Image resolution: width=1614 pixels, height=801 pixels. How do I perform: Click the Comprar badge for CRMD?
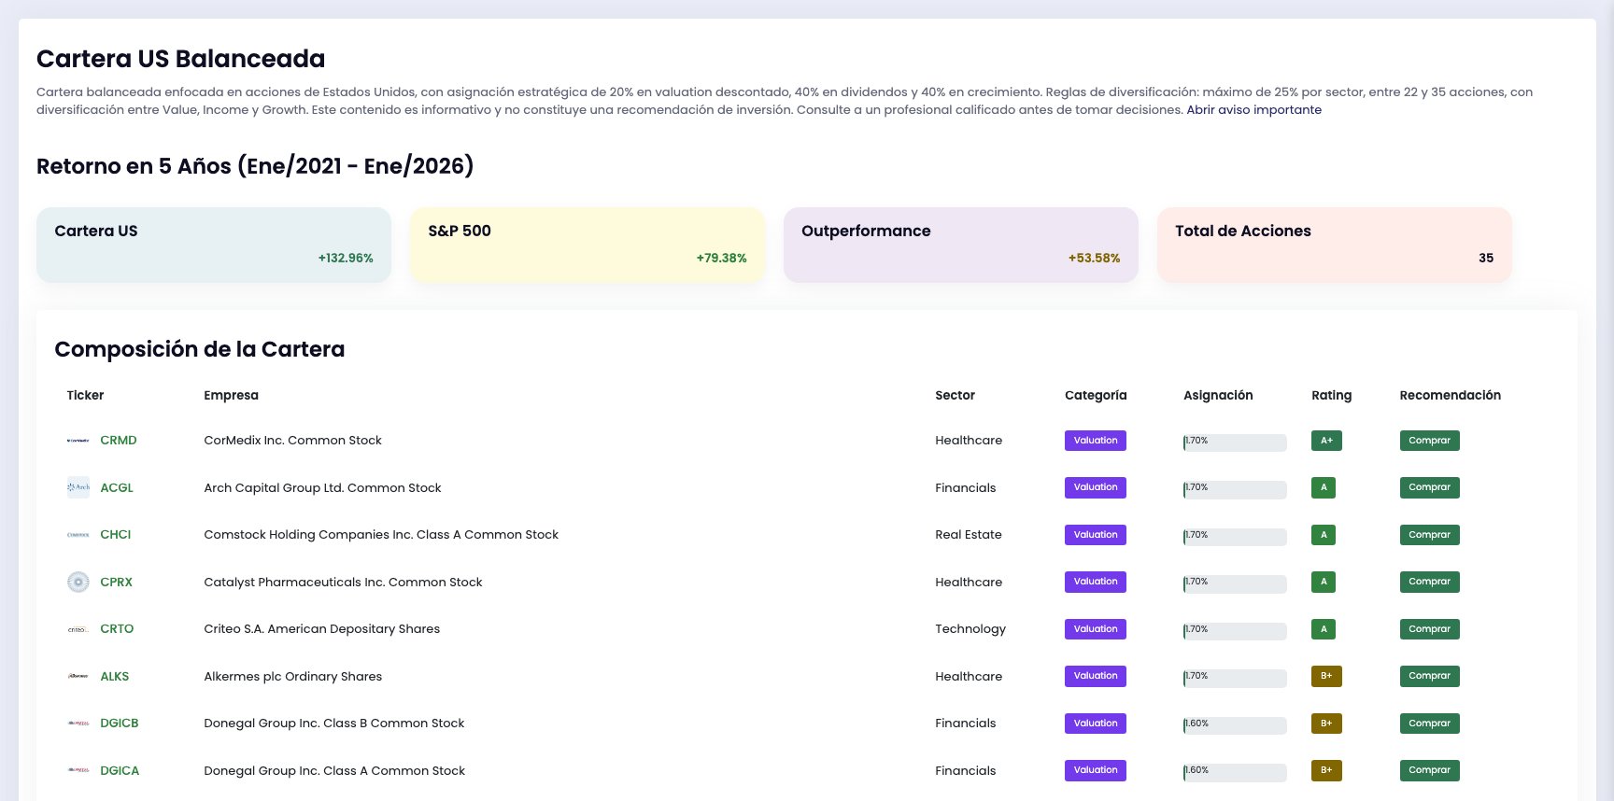point(1429,441)
